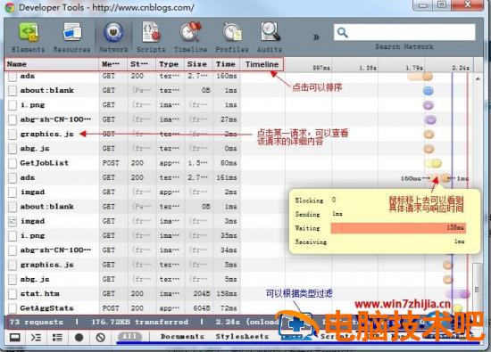Show the console drawer icon

point(36,338)
